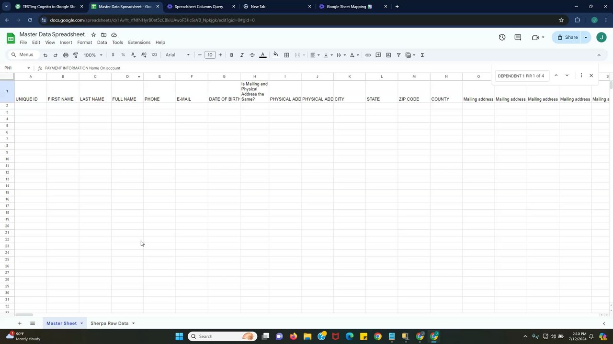Expand text wrapping options

[341, 55]
